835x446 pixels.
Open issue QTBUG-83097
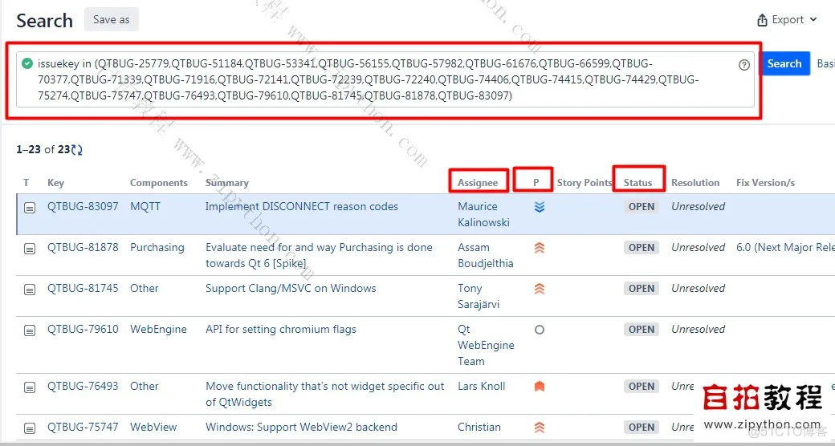(83, 206)
